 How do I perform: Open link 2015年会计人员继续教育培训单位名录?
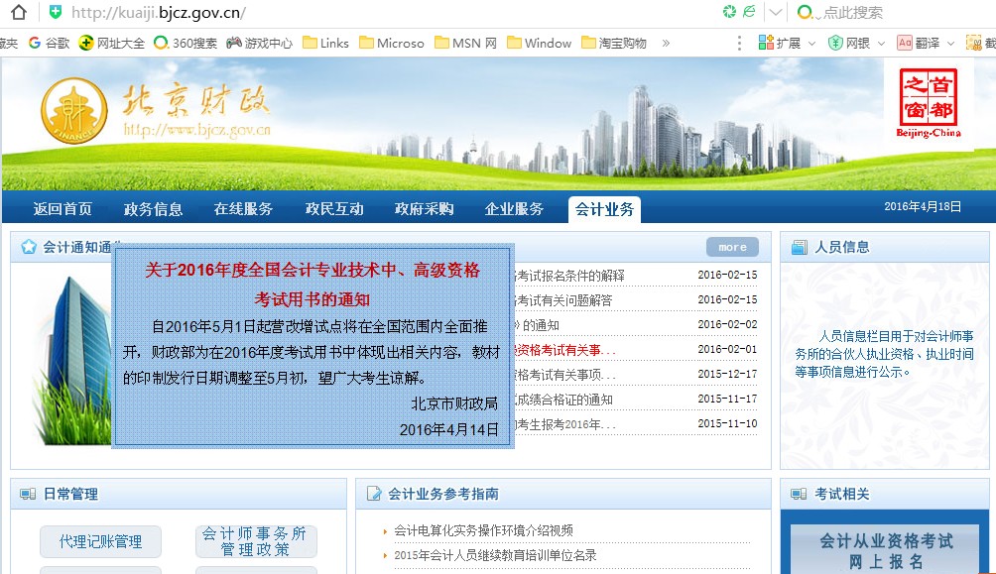495,555
